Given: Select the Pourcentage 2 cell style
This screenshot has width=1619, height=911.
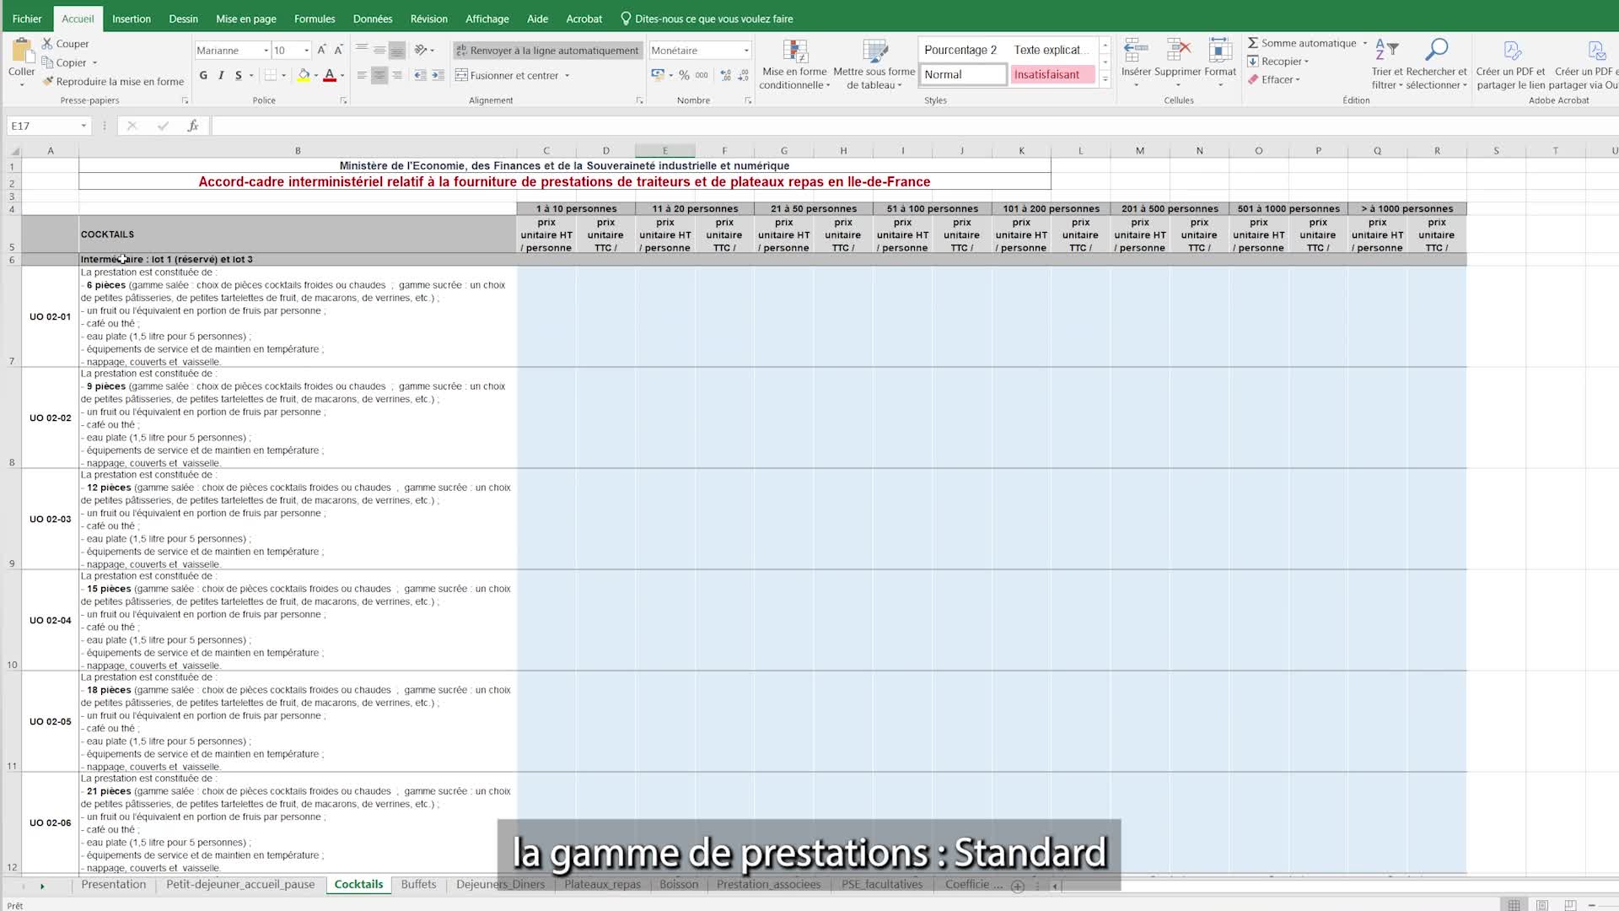Looking at the screenshot, I should click(x=963, y=50).
